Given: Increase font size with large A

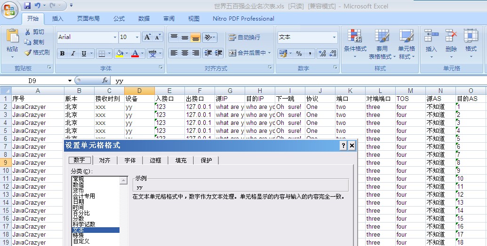Looking at the screenshot, I should pyautogui.click(x=147, y=38).
